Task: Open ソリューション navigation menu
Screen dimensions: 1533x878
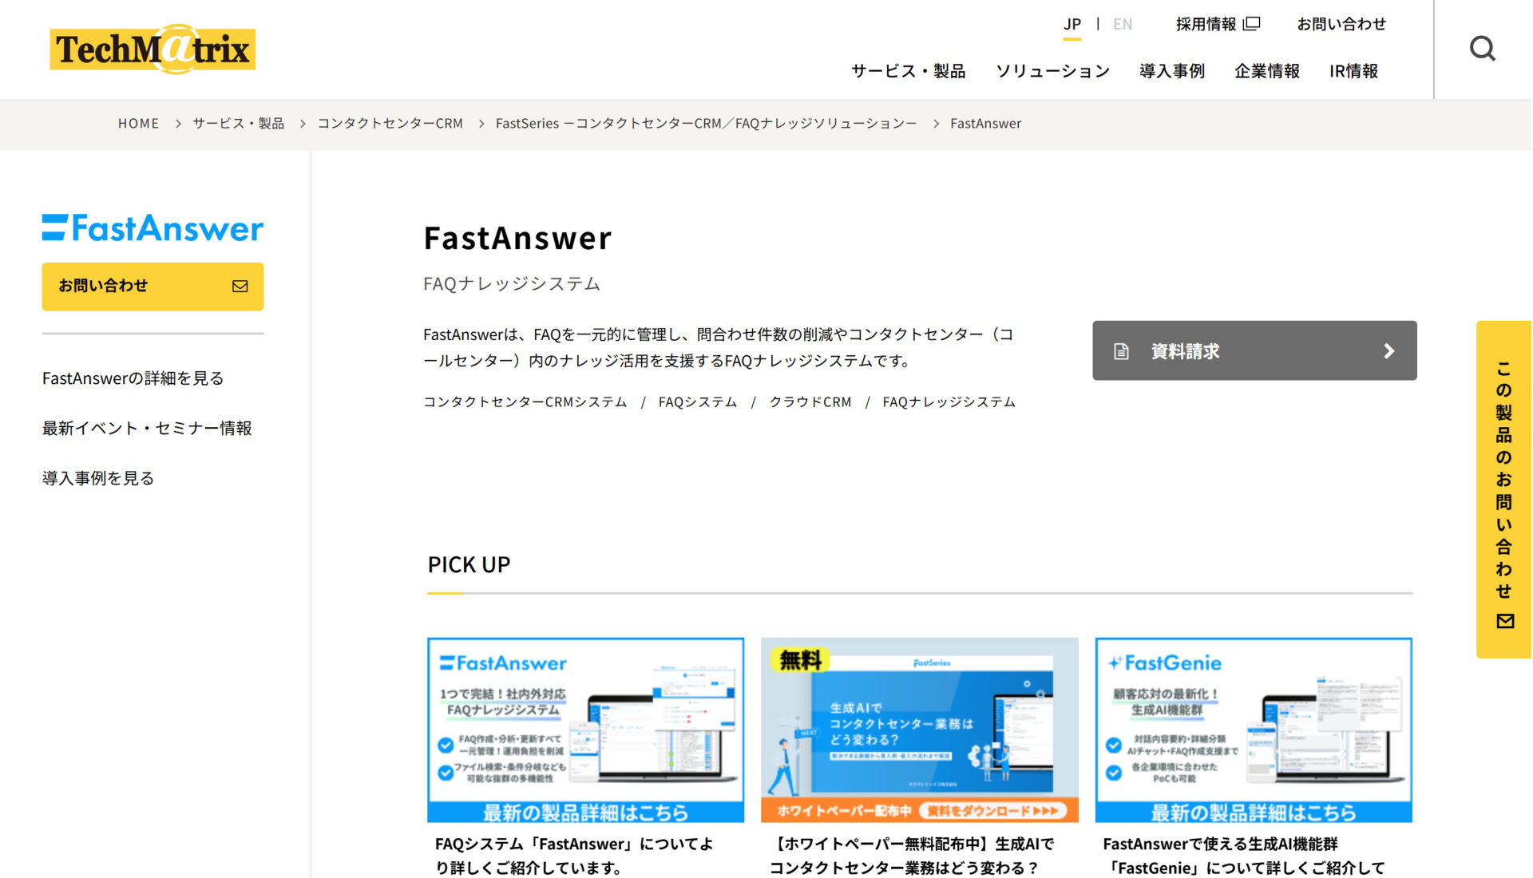Action: click(x=1052, y=71)
